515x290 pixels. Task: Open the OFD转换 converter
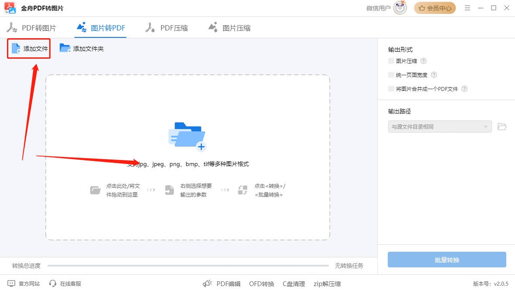[x=261, y=283]
